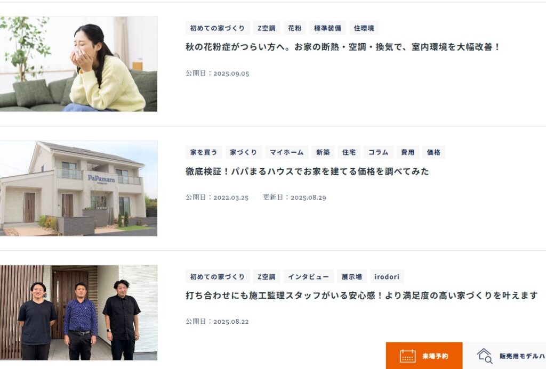The height and width of the screenshot is (369, 546).
Task: Select the 花粉 tag
Action: 294,28
